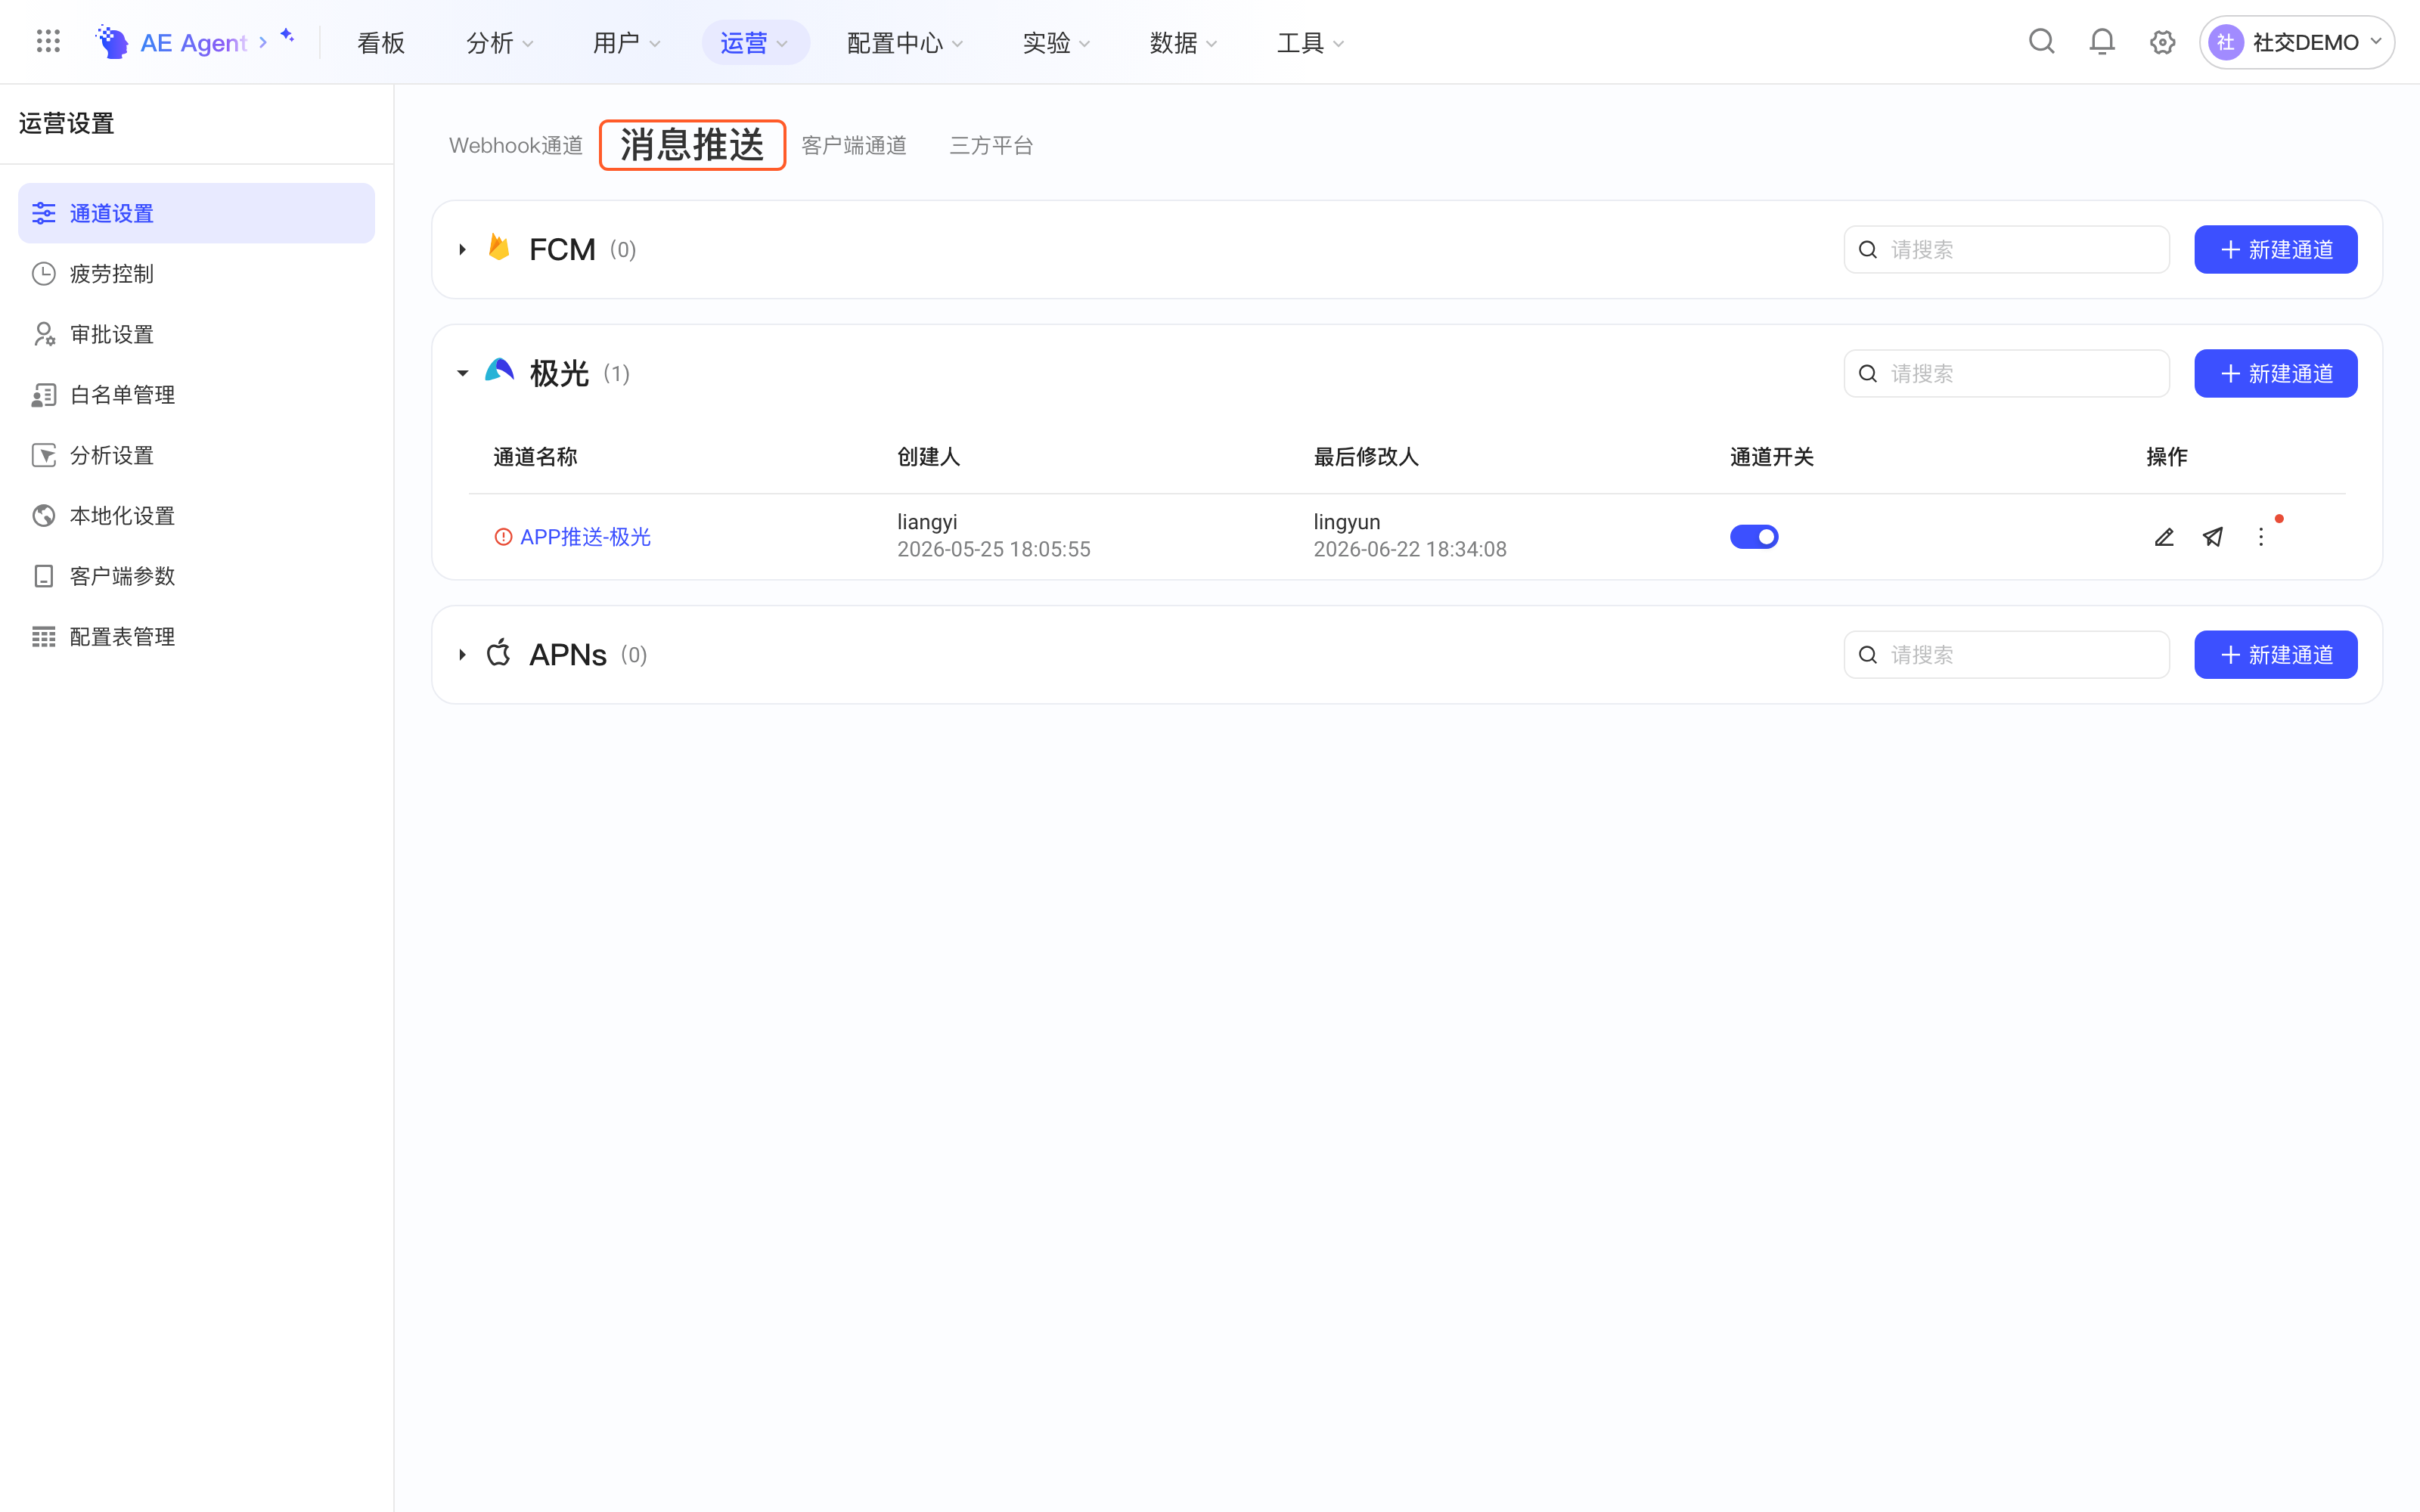Open 疲劳控制 in the sidebar
Screen dimensions: 2420x1512
point(196,274)
